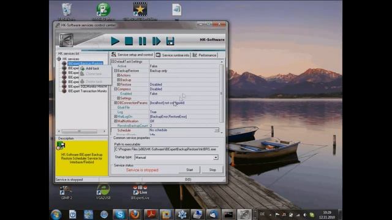Open the document file desktop icon
Screen dimensions: 392x220
point(177,11)
